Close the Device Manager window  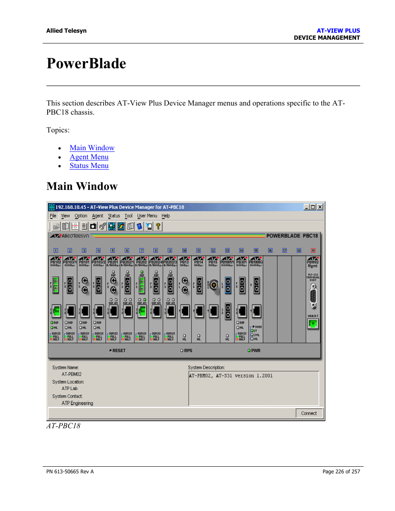click(x=320, y=207)
